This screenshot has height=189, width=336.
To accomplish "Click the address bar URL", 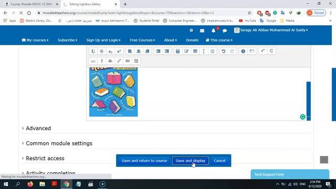I will click(x=128, y=13).
